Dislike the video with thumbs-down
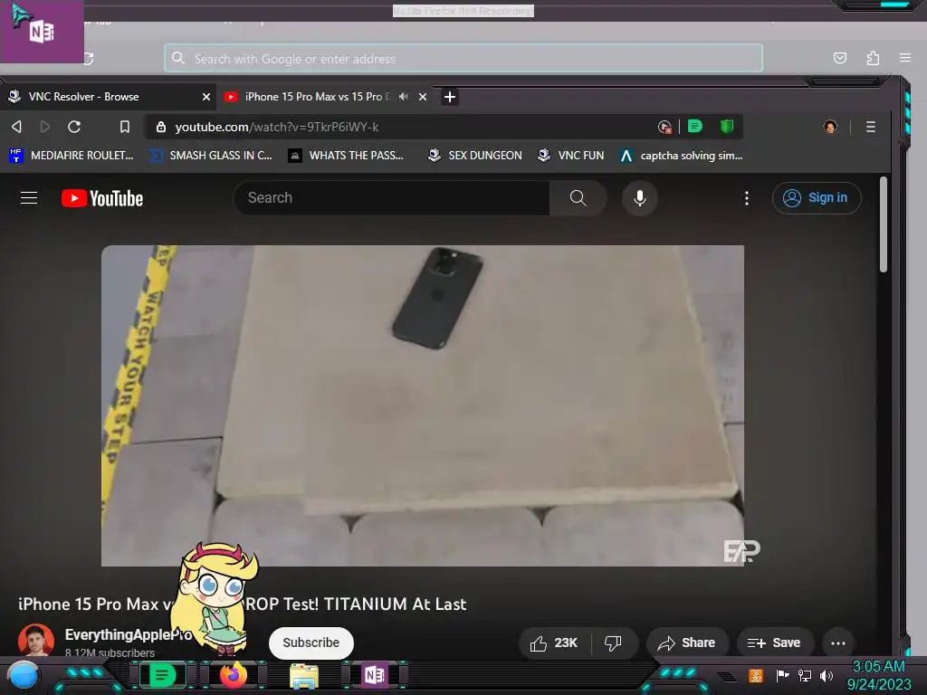This screenshot has width=927, height=695. [613, 643]
